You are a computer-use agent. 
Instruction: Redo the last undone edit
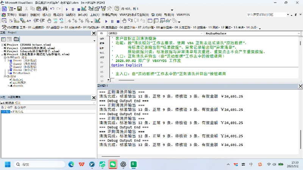click(58, 9)
